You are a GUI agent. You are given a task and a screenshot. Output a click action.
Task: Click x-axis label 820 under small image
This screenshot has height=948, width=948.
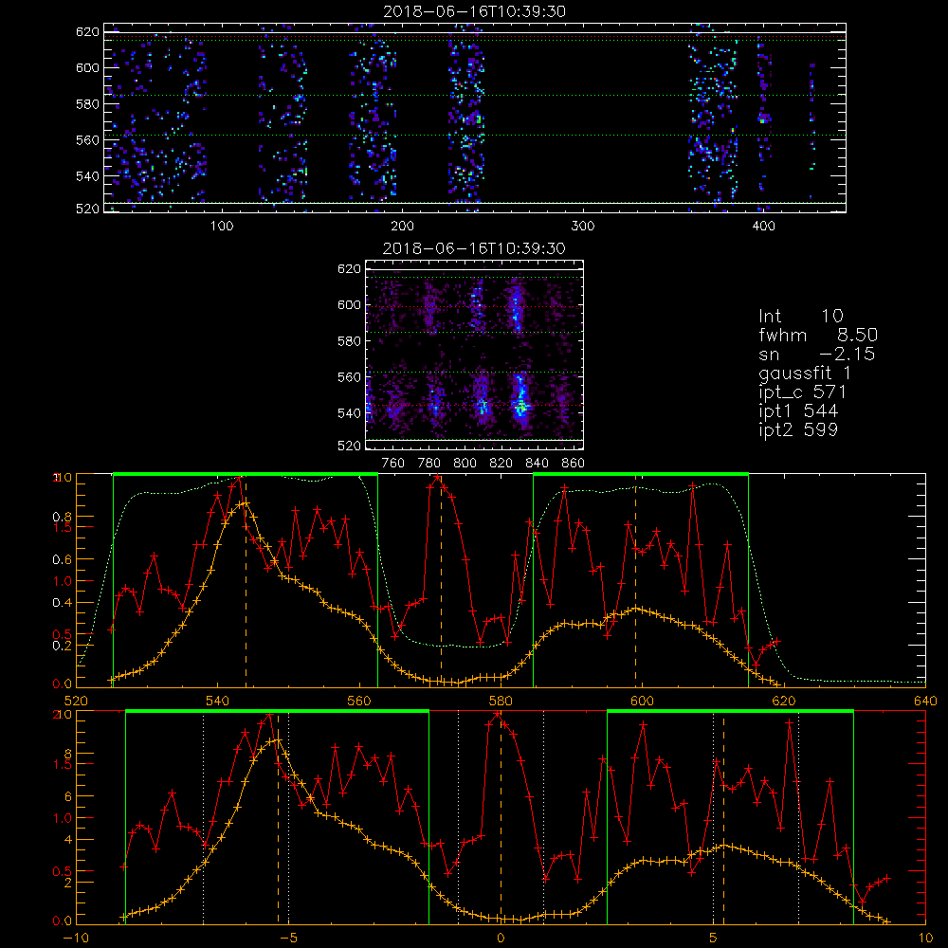point(501,464)
